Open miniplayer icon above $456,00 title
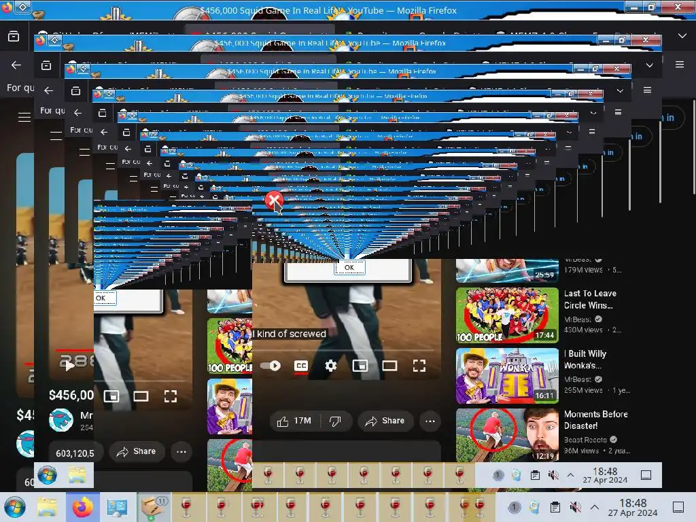 click(x=111, y=396)
